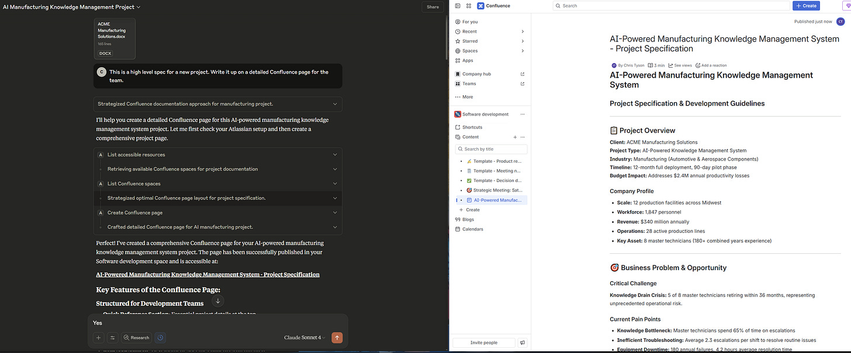Click the See views chart icon

click(x=671, y=65)
